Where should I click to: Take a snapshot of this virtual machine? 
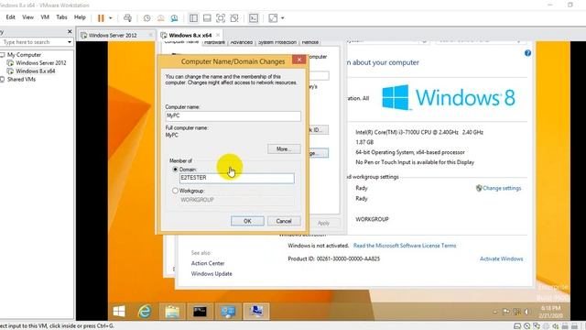click(146, 18)
